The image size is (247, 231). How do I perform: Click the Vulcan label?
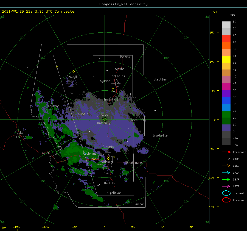point(140,204)
